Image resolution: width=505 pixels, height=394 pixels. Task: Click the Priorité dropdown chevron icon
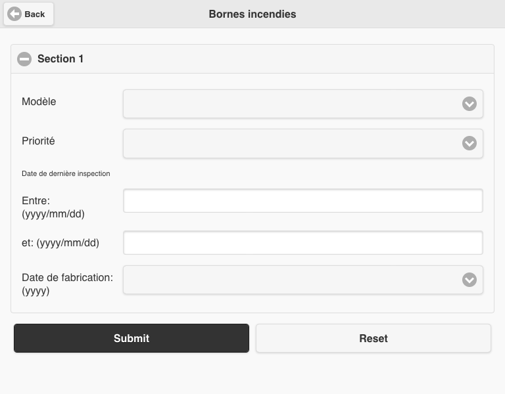(x=469, y=143)
